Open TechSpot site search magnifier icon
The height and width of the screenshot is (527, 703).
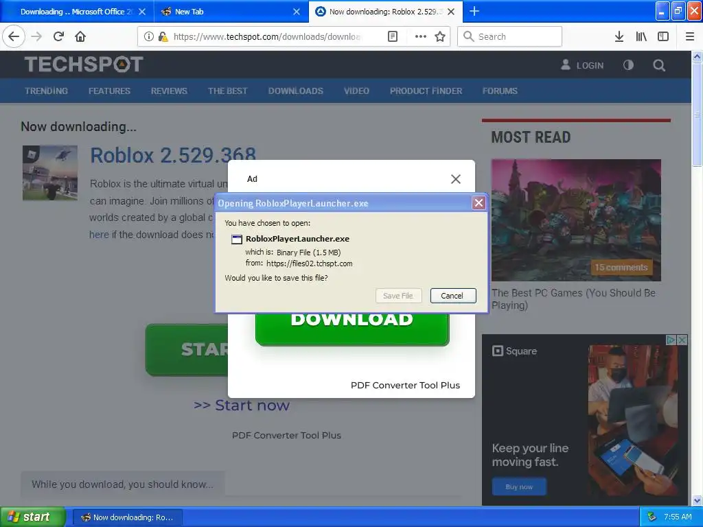tap(658, 66)
